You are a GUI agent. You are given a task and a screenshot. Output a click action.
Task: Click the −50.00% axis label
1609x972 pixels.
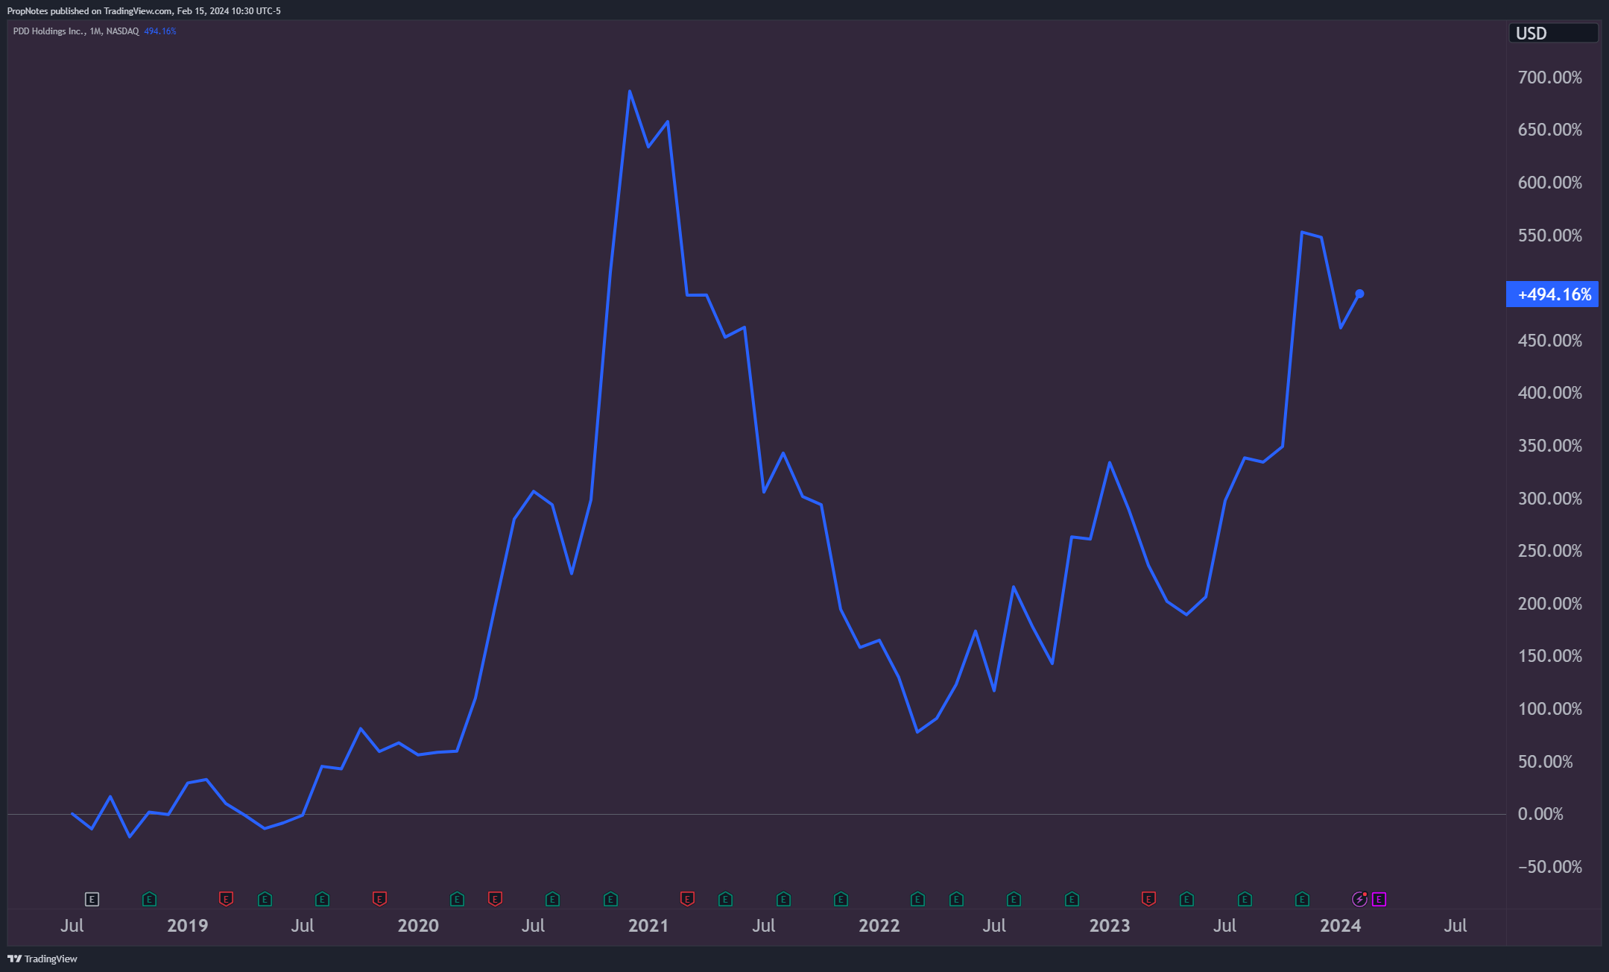pyautogui.click(x=1549, y=867)
